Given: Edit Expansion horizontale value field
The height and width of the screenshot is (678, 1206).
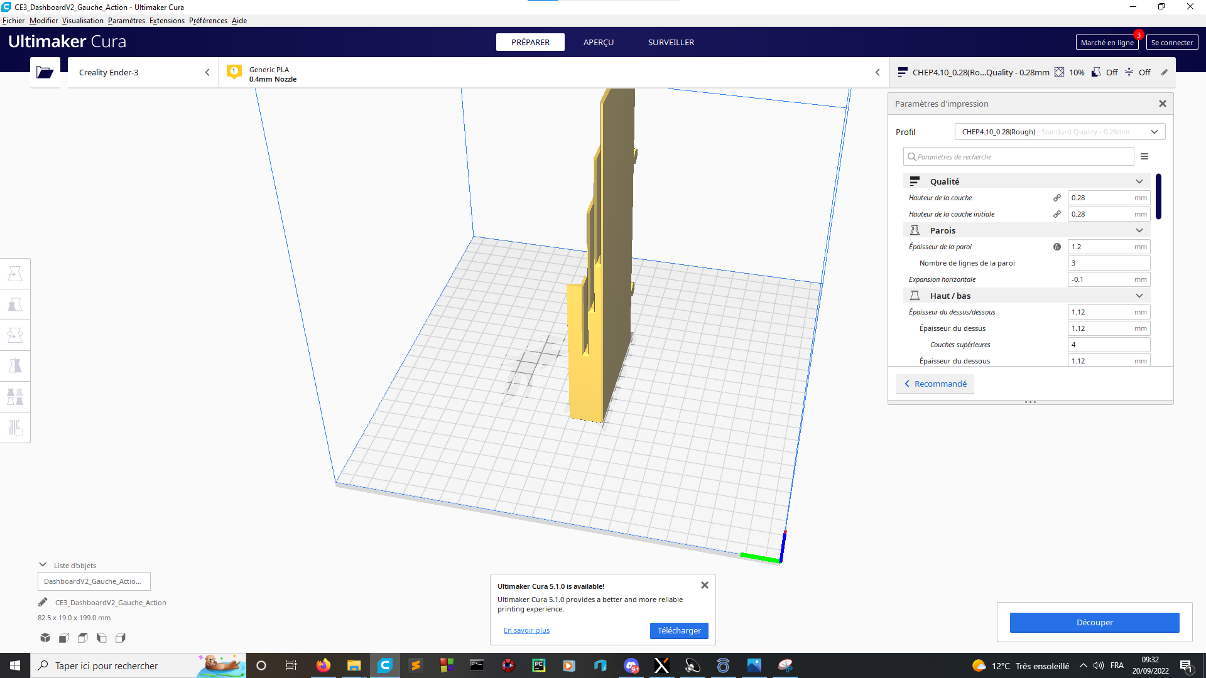Looking at the screenshot, I should point(1109,279).
